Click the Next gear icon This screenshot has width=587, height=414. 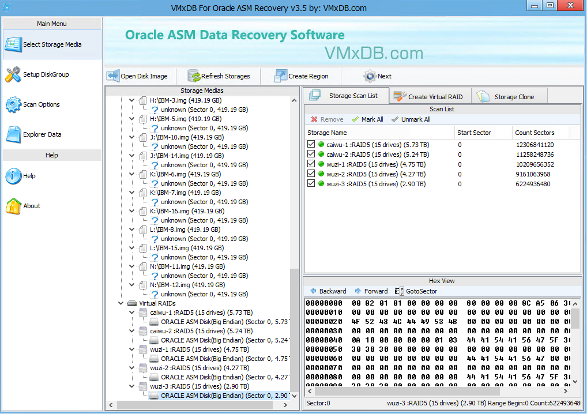tap(370, 76)
